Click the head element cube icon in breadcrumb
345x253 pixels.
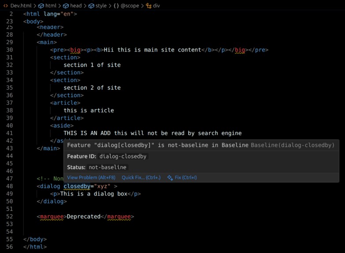pos(66,6)
